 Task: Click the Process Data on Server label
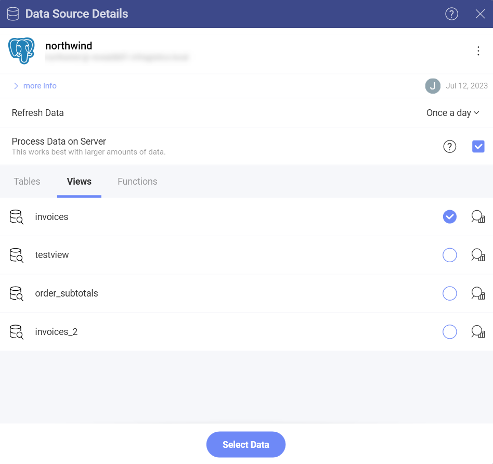(59, 141)
